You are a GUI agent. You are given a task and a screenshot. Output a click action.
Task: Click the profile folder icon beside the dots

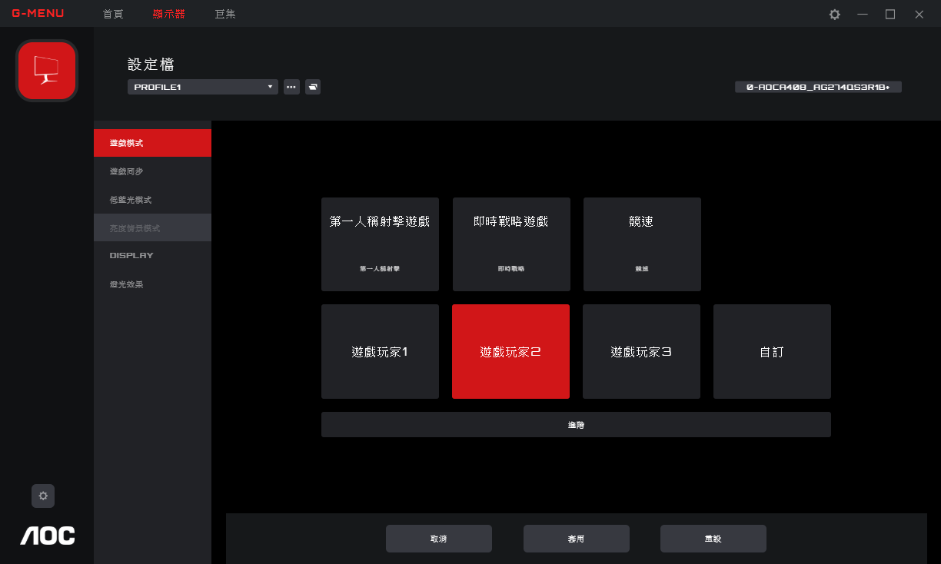click(x=313, y=87)
